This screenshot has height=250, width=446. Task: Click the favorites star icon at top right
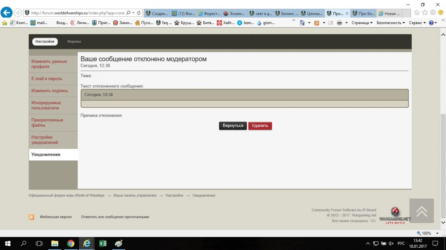(x=425, y=13)
